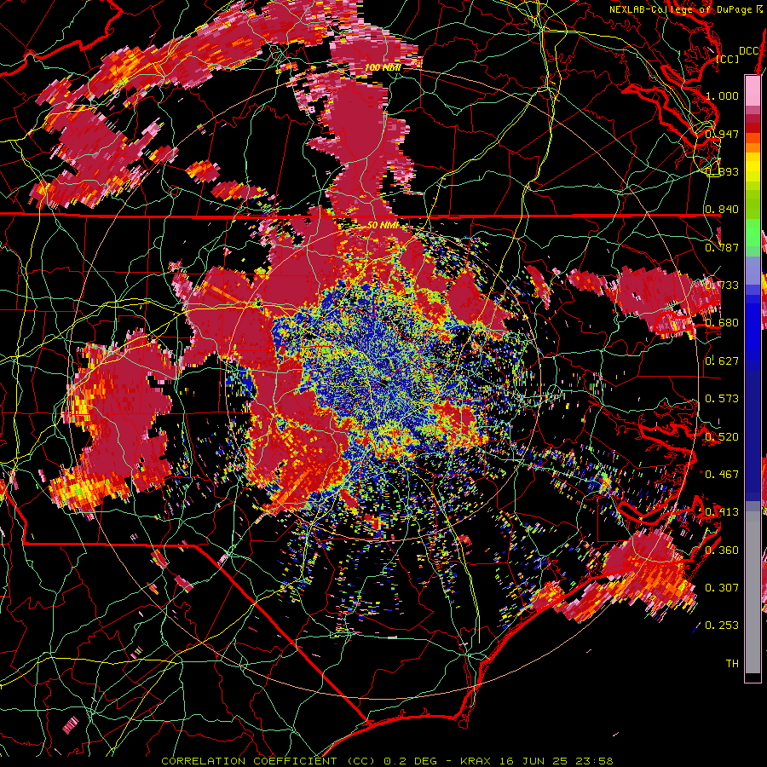767x767 pixels.
Task: Select the 0.680 scale value
Action: 722,323
